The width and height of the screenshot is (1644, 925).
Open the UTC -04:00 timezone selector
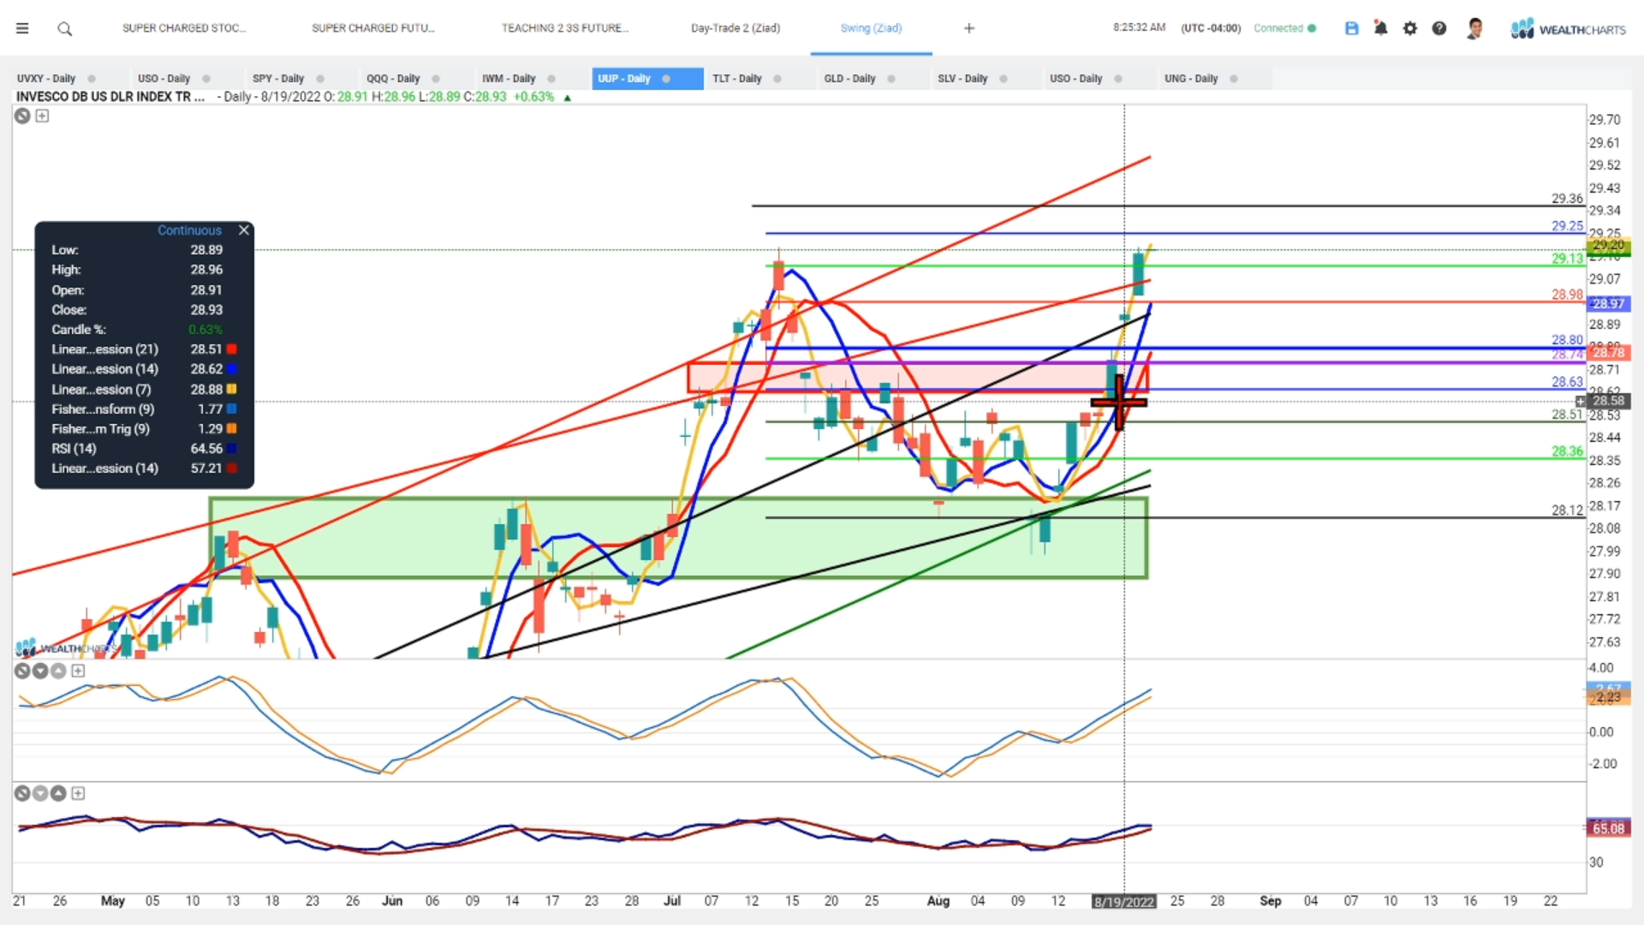pos(1211,28)
